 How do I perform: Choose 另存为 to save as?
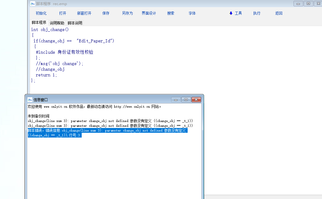127,13
